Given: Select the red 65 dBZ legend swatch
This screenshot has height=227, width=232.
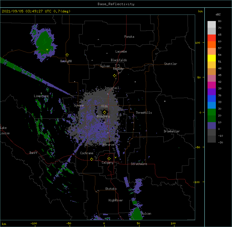Looking at the screenshot, I should [x=212, y=38].
